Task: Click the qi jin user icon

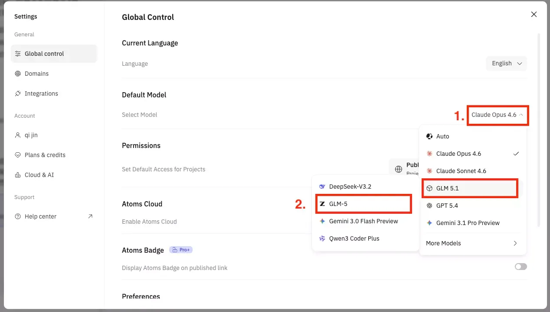Action: (18, 135)
